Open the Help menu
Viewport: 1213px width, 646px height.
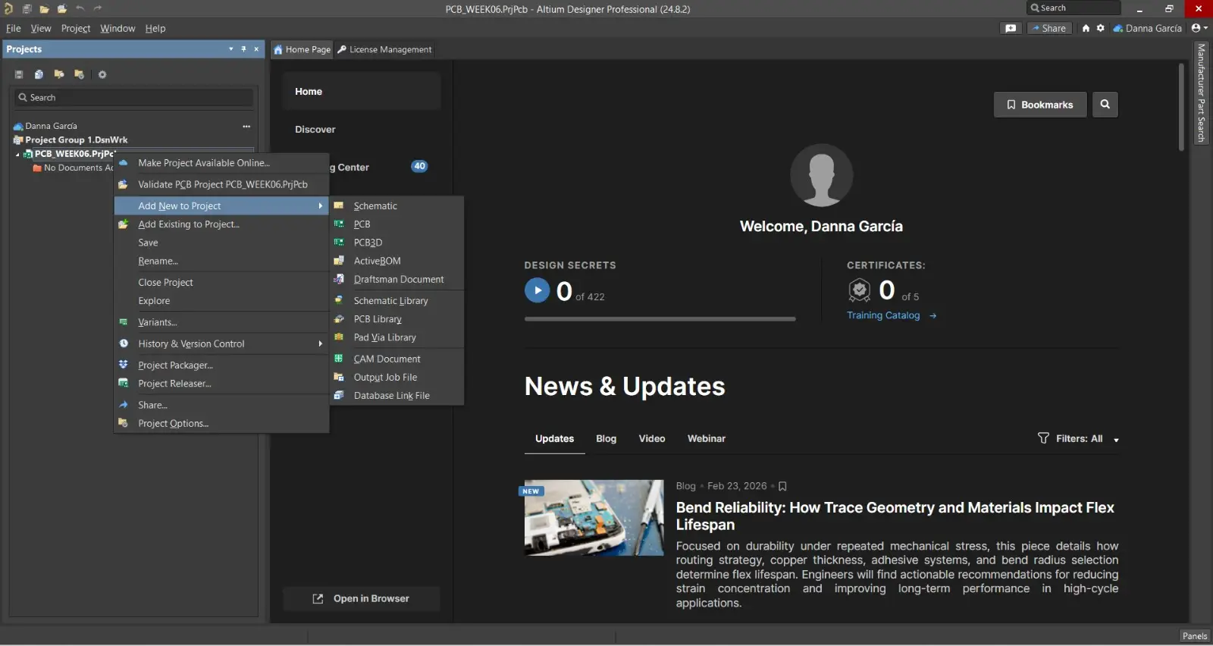coord(155,28)
